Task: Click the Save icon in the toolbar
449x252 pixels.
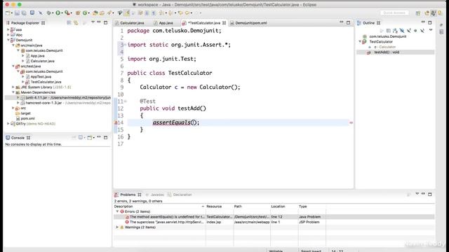Action: tap(17, 13)
